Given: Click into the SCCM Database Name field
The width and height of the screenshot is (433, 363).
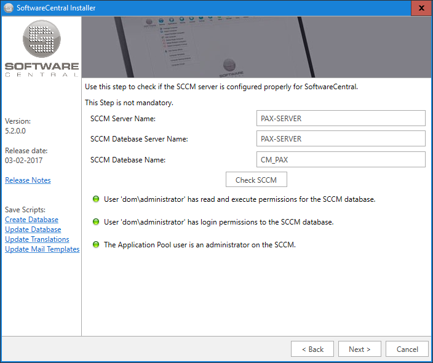Looking at the screenshot, I should pyautogui.click(x=341, y=160).
